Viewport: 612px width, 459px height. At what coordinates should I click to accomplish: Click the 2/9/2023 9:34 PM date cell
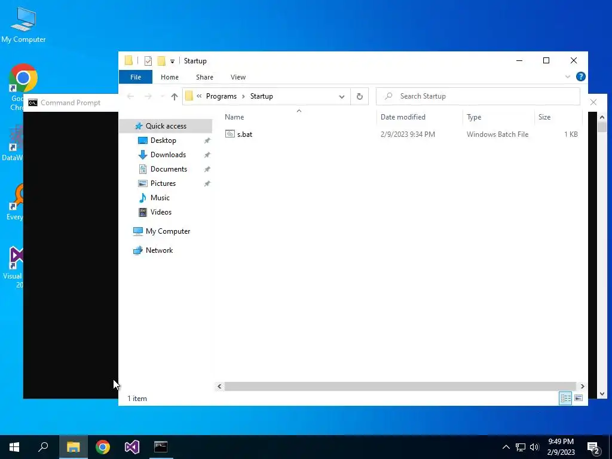point(408,134)
